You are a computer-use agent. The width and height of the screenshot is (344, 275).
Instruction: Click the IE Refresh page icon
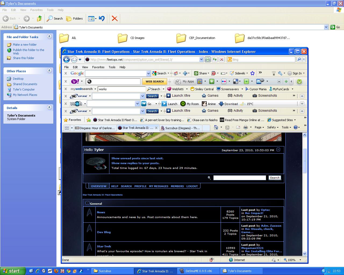(214, 60)
